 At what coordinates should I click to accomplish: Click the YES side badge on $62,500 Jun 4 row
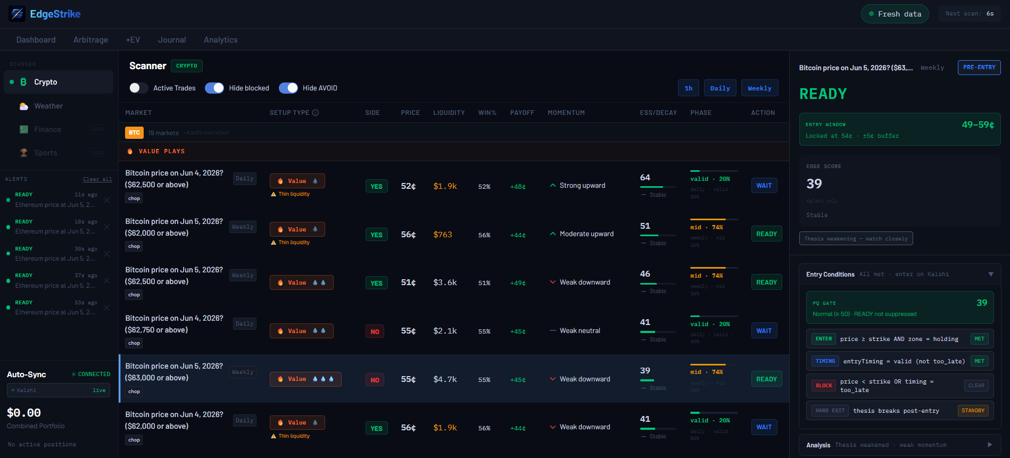376,186
